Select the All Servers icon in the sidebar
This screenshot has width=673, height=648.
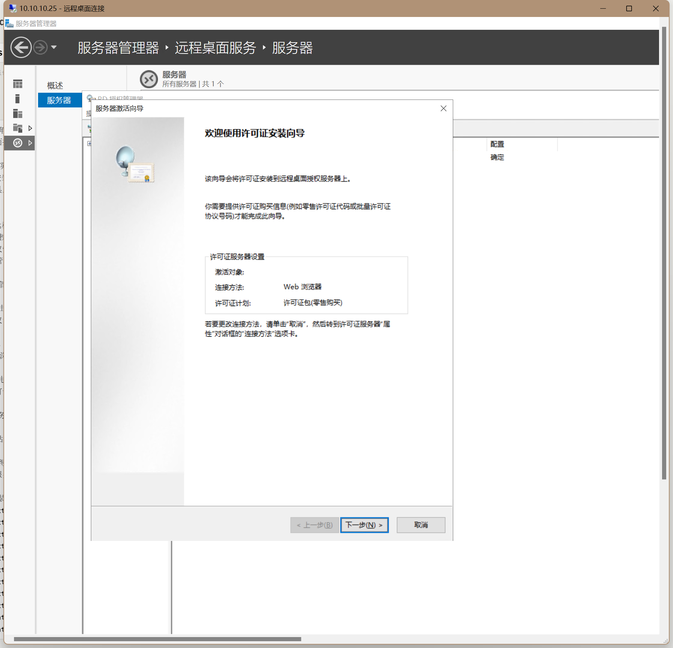point(18,113)
